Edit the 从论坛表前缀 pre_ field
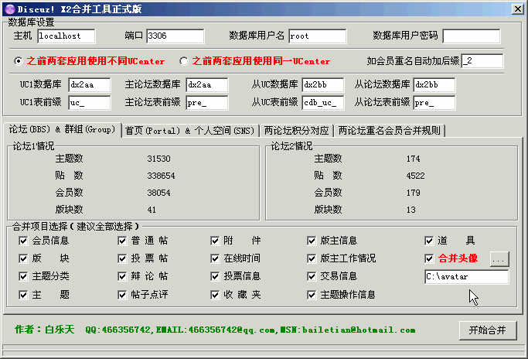Screen dimensions: 528x359 pyautogui.click(x=434, y=103)
